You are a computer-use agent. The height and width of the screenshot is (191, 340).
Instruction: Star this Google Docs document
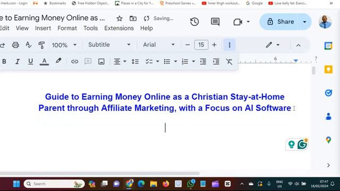point(120,19)
